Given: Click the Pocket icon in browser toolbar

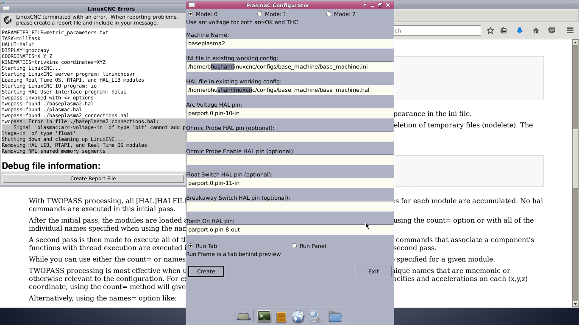Looking at the screenshot, I should coord(552,30).
